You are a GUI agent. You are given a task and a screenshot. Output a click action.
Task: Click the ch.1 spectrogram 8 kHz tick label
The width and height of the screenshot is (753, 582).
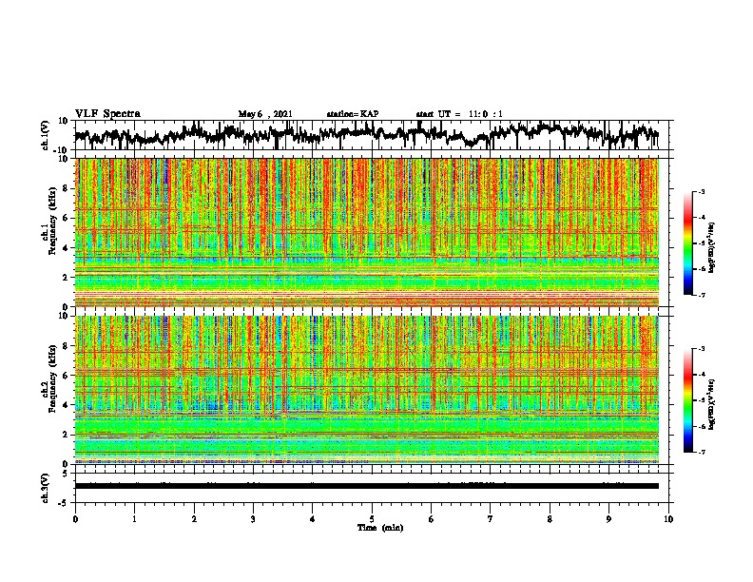pos(66,188)
